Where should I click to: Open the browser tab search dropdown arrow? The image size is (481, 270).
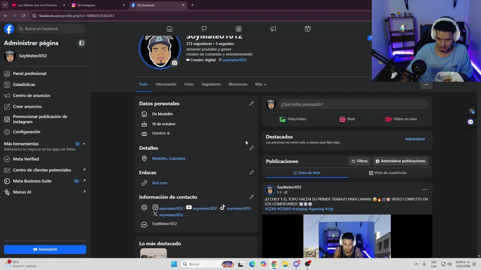pyautogui.click(x=5, y=5)
